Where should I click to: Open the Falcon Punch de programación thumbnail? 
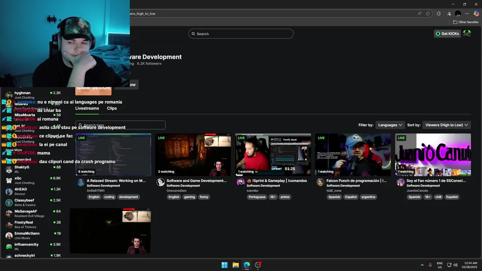pos(353,155)
